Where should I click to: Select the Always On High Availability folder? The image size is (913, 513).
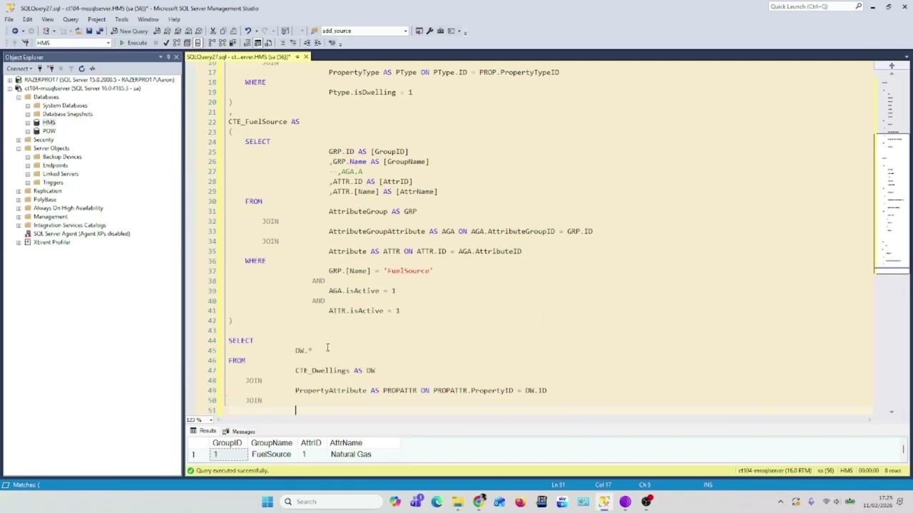click(x=68, y=208)
